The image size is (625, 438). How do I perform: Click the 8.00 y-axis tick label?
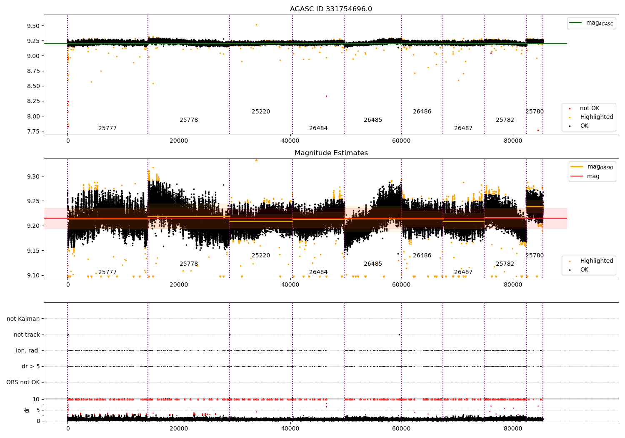coord(33,116)
